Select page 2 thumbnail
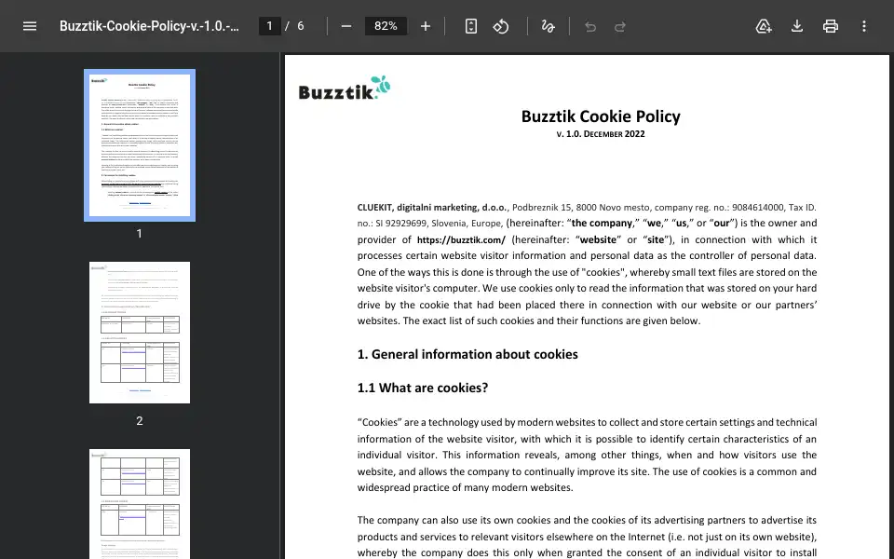894x559 pixels. [x=140, y=333]
